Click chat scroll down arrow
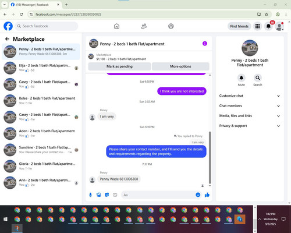 point(210,186)
